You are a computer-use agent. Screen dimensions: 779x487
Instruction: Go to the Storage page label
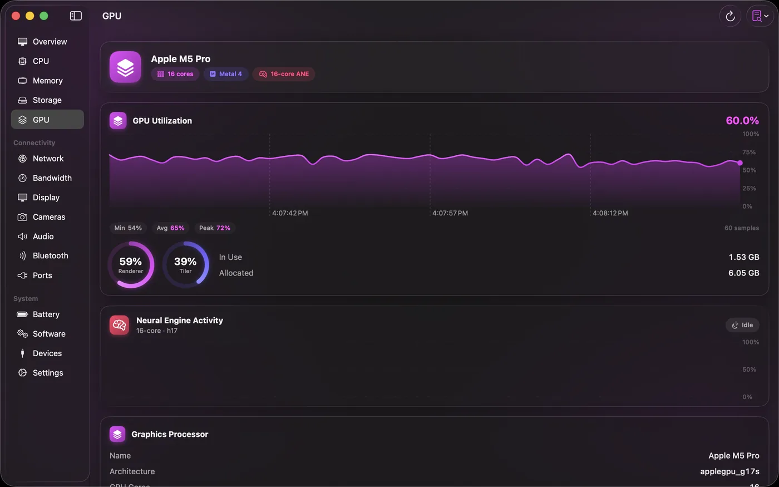click(47, 100)
